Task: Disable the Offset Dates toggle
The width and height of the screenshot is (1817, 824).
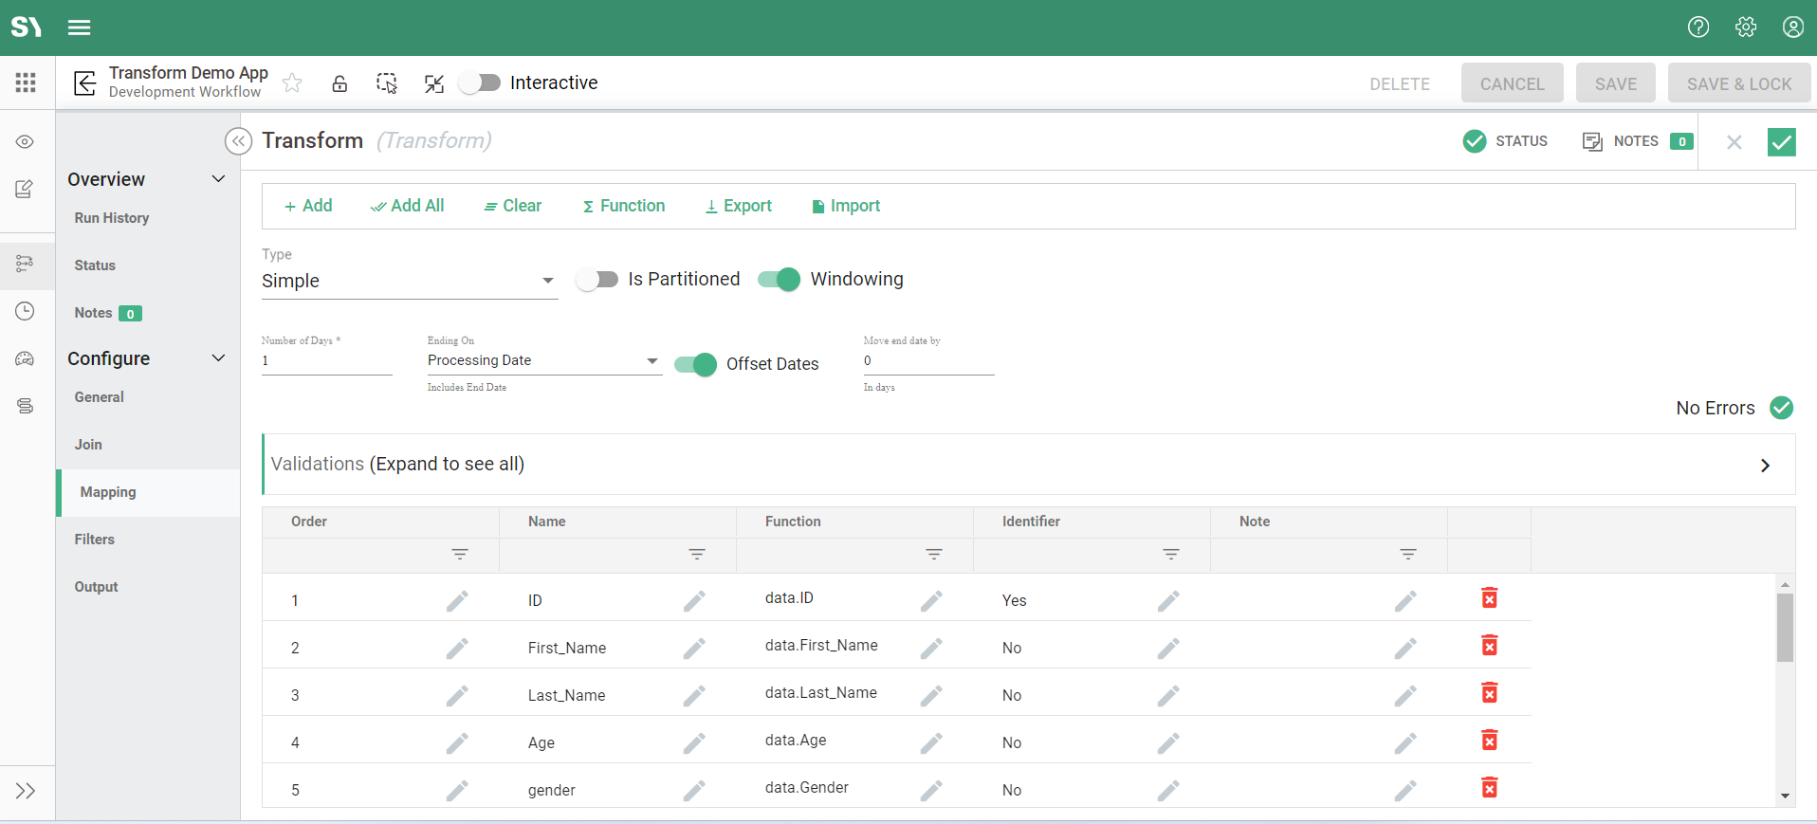Action: [x=695, y=364]
